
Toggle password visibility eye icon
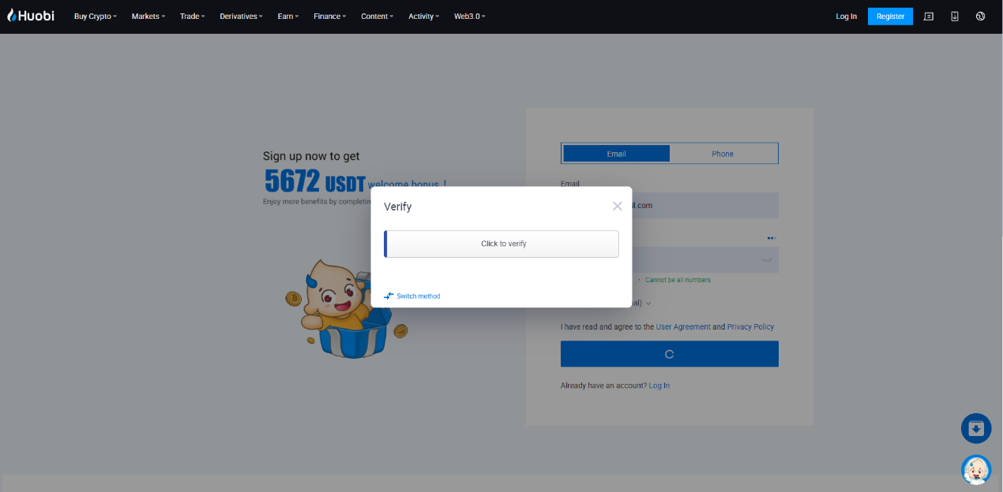coord(766,259)
